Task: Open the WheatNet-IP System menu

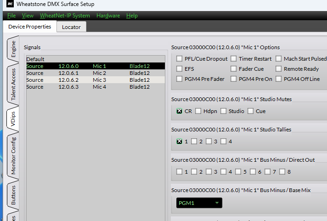Action: (x=65, y=16)
